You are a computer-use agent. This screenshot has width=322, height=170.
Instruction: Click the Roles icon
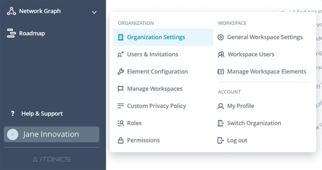(121, 123)
